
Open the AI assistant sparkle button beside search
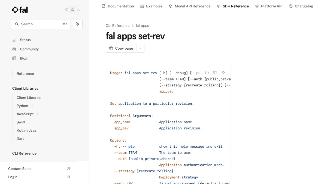tap(78, 24)
